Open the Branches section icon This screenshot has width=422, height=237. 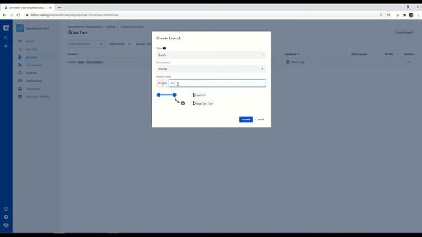pyautogui.click(x=20, y=57)
